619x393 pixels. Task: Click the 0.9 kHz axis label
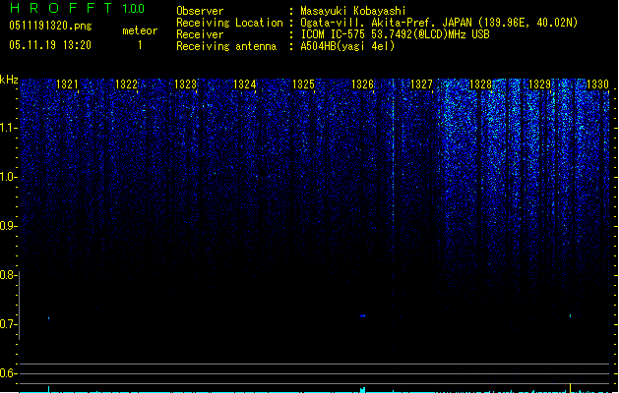[8, 226]
